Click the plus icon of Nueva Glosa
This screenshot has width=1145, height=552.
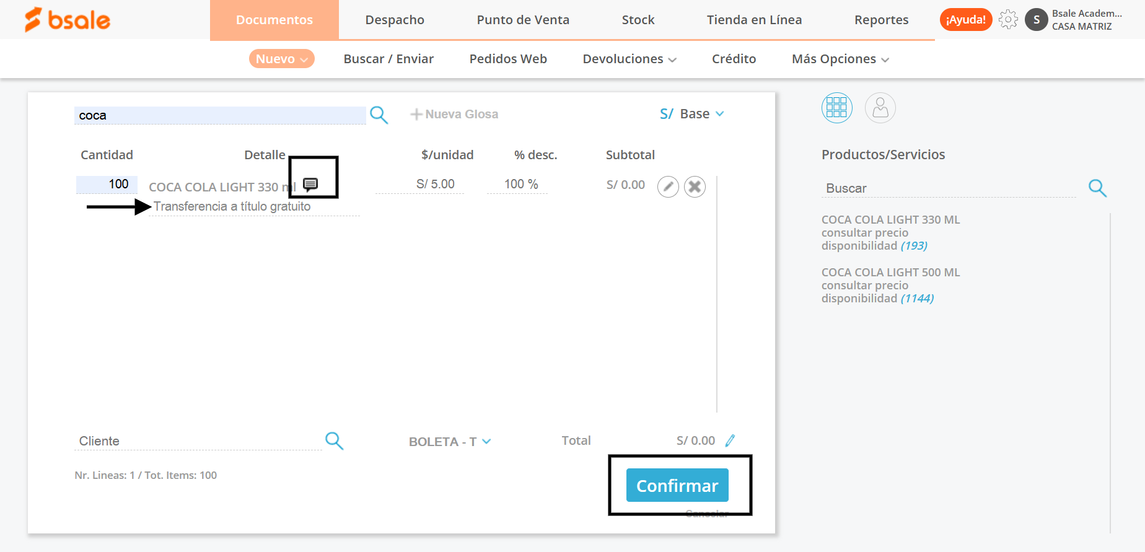tap(416, 114)
